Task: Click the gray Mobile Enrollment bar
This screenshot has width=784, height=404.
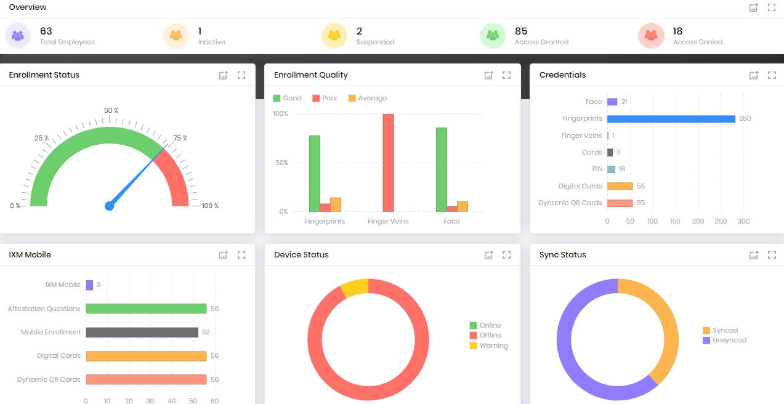Action: click(x=142, y=332)
